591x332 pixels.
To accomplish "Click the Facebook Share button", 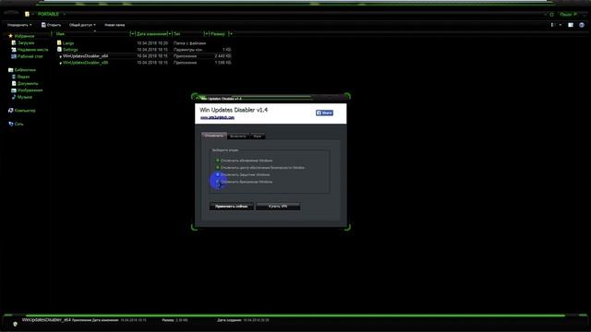I will (324, 113).
